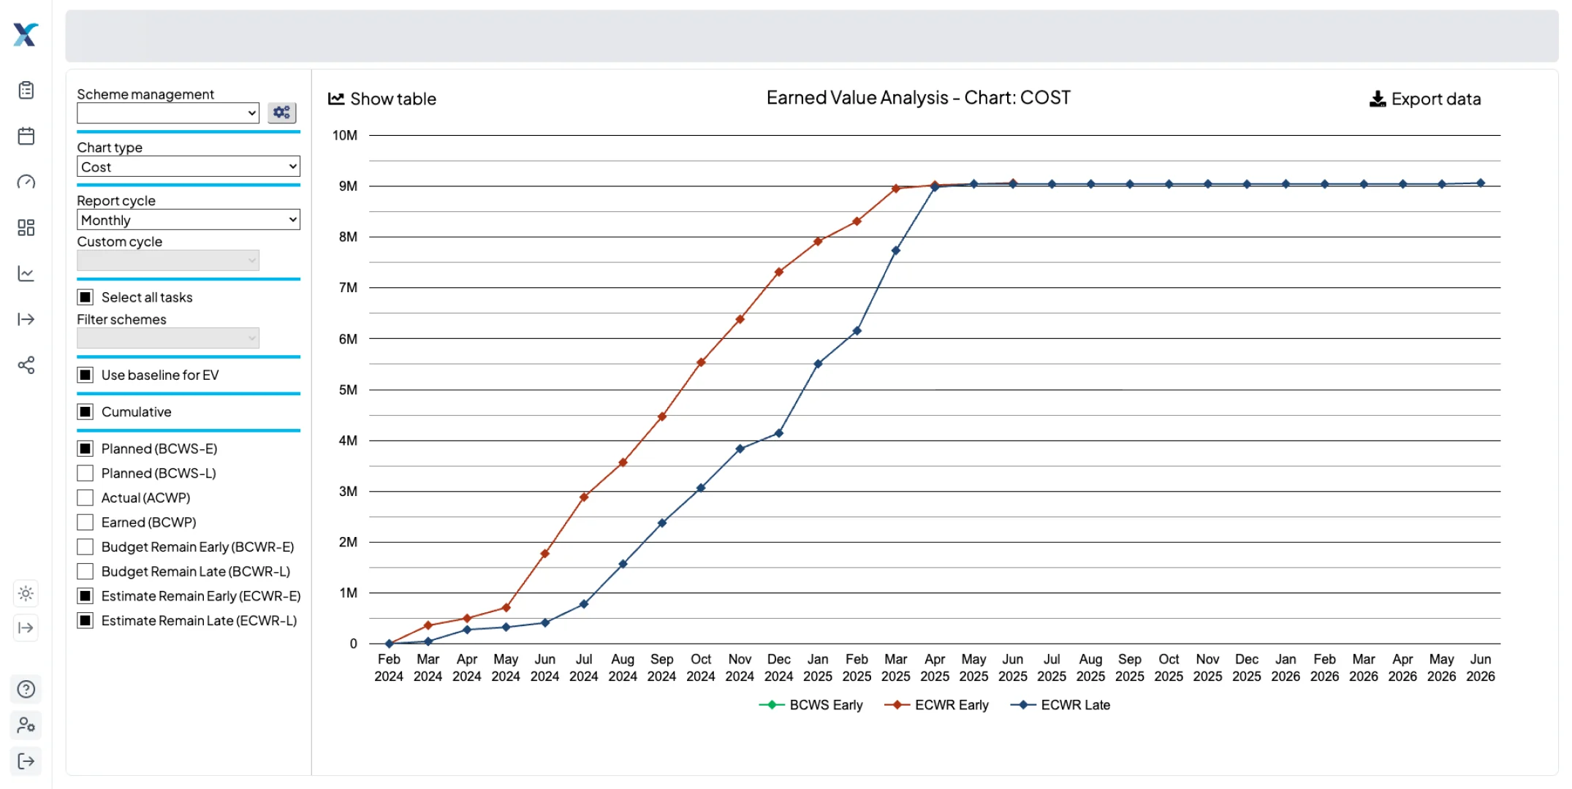Open user settings icon at bottom
Image resolution: width=1572 pixels, height=789 pixels.
coord(26,725)
